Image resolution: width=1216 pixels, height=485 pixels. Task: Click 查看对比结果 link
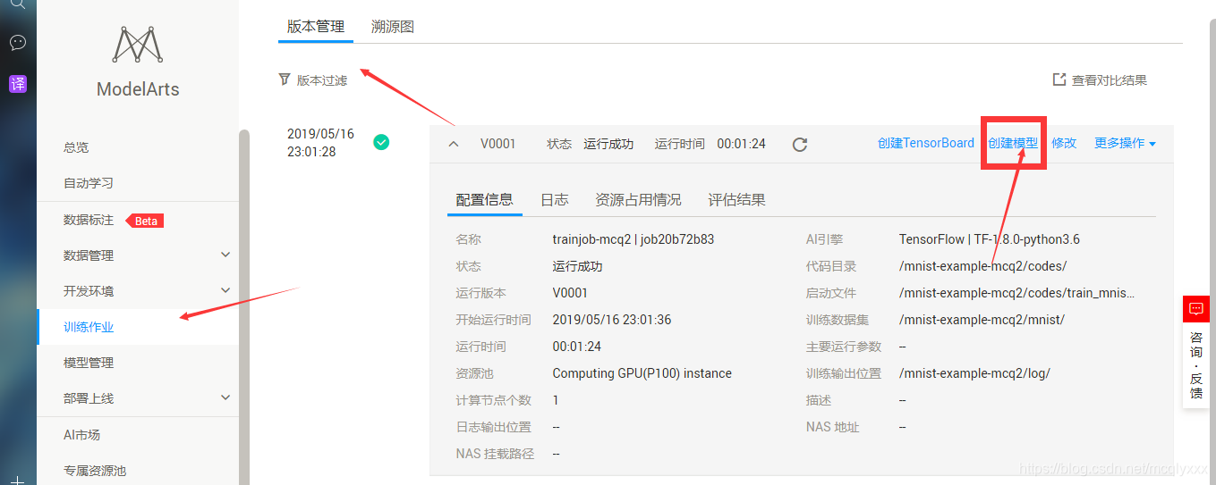point(1110,80)
